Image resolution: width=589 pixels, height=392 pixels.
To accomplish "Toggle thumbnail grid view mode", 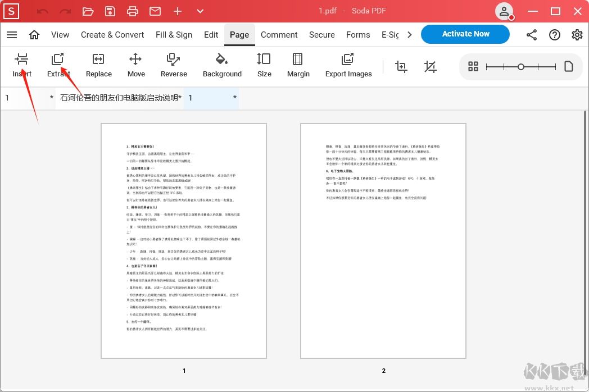I will point(473,66).
